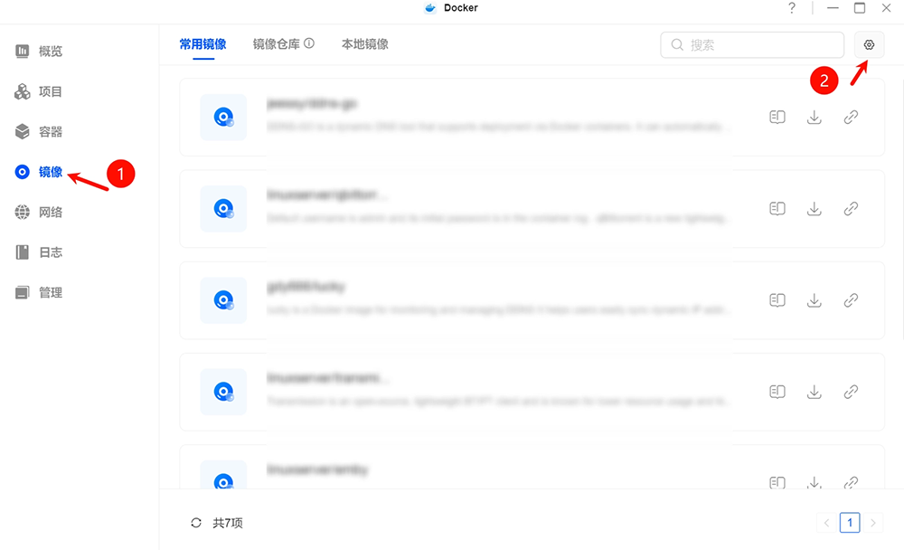Open the link icon for transmission row
Screen dimensions: 904x550
[851, 392]
